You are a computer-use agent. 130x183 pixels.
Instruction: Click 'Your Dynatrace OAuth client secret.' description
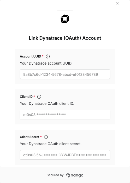pyautogui.click(x=51, y=144)
